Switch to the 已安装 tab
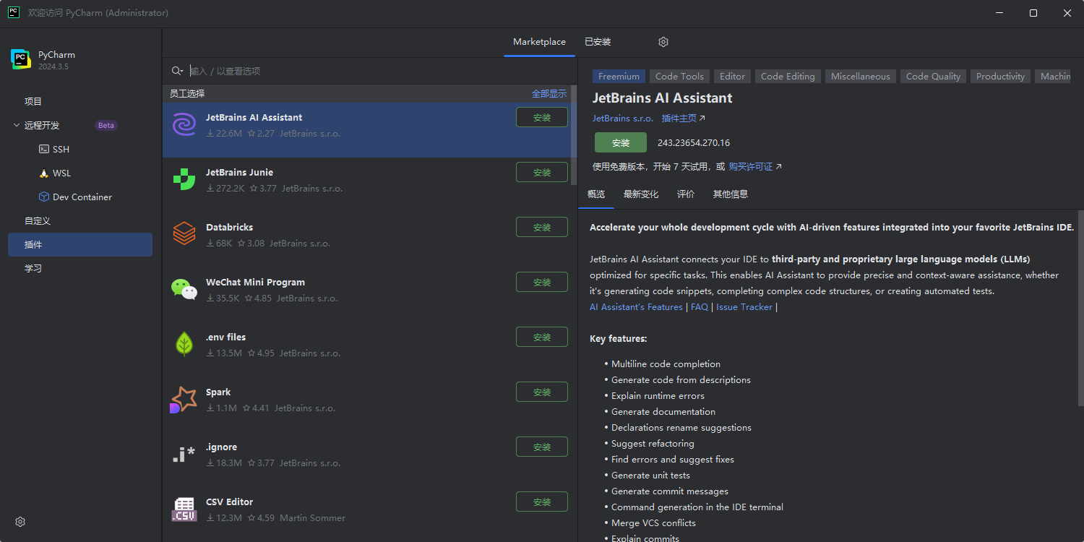This screenshot has height=542, width=1084. click(598, 42)
